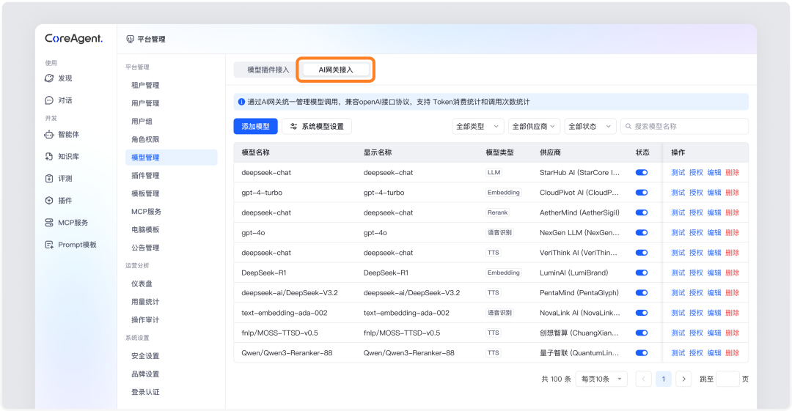Click 授权 for deepseek-ai/DeepSeek-V3.2 row
The image size is (792, 411).
pos(696,293)
